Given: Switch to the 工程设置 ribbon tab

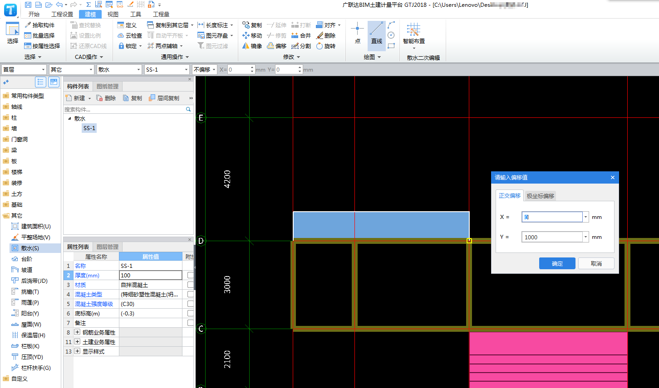Looking at the screenshot, I should (x=62, y=14).
